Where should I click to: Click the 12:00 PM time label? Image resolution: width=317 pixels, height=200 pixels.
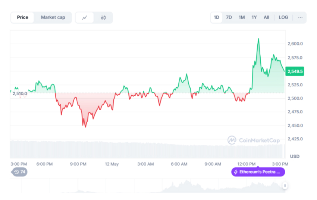pyautogui.click(x=247, y=164)
